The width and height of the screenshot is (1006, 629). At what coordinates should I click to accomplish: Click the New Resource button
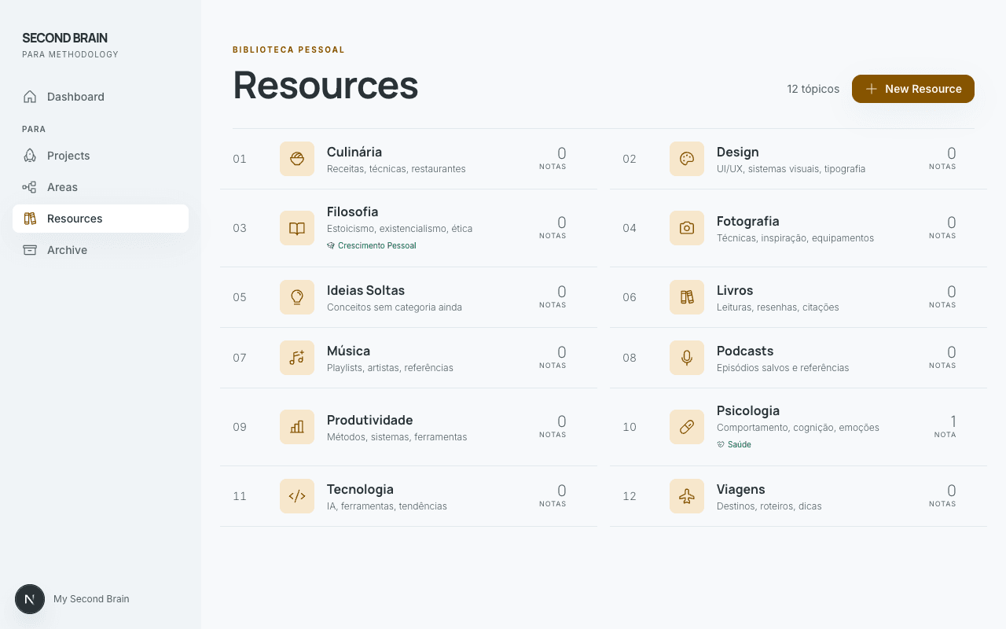[x=913, y=89]
